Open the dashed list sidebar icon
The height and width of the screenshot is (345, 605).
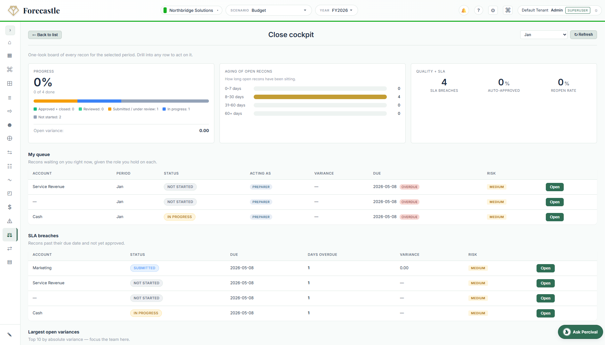pos(10,166)
